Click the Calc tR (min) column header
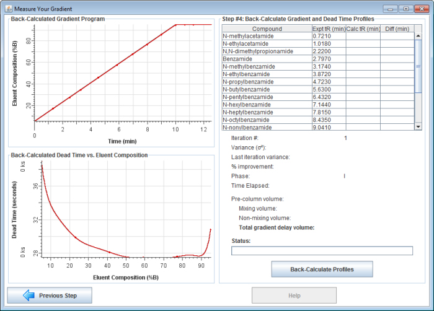Image resolution: width=434 pixels, height=311 pixels. pyautogui.click(x=363, y=28)
